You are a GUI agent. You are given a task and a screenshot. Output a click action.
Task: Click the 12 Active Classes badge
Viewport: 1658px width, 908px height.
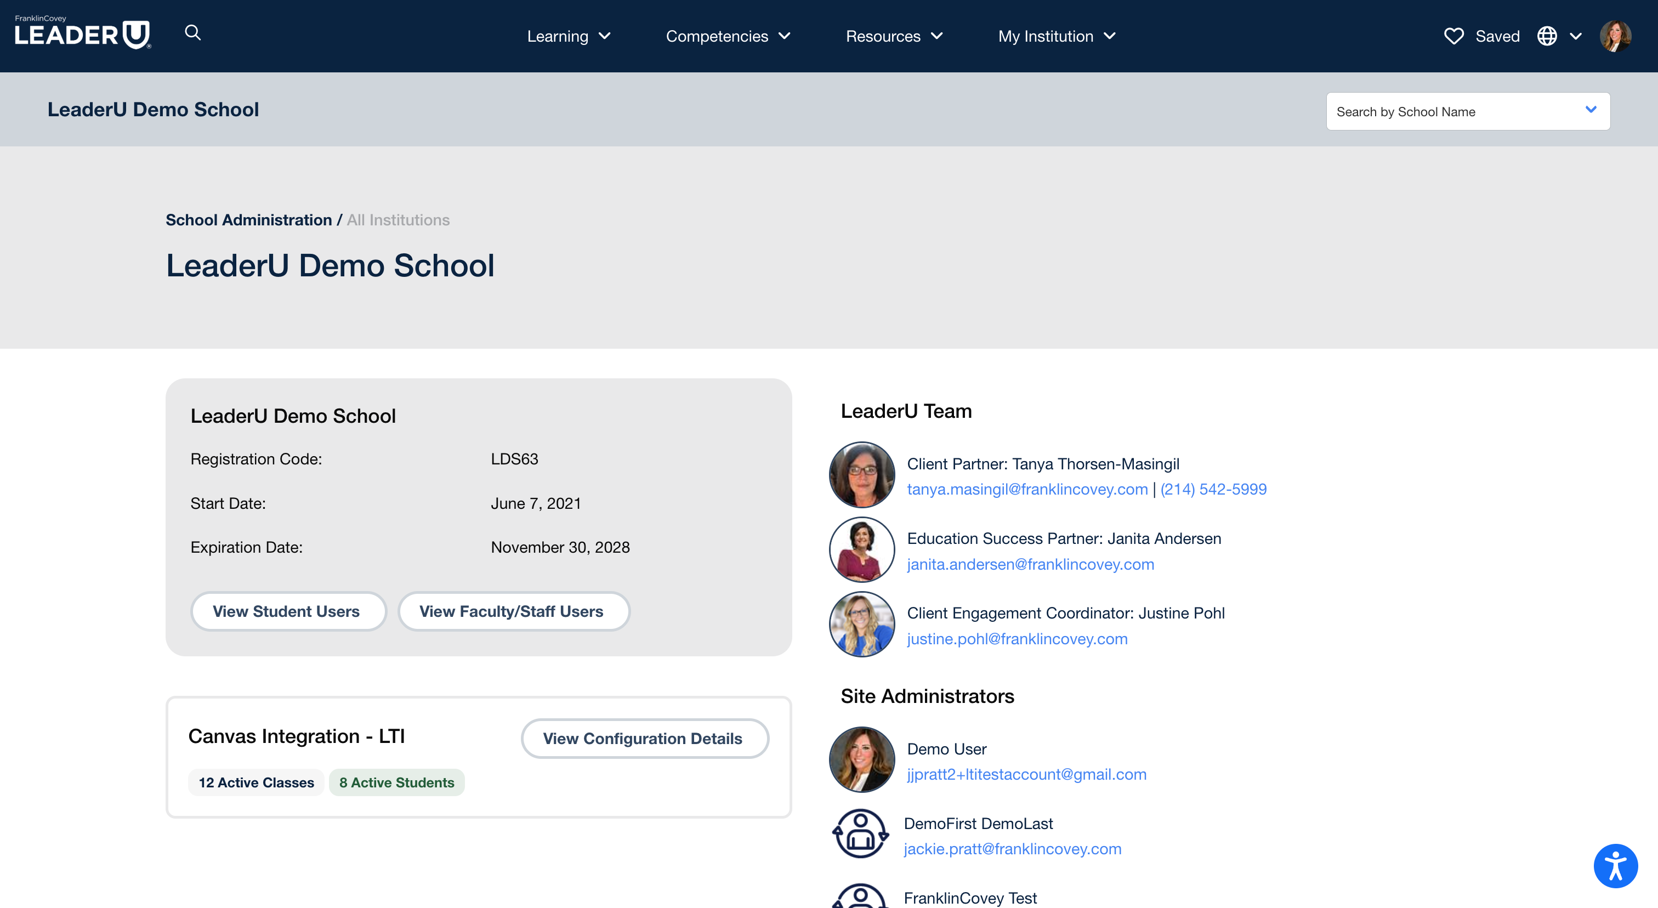coord(256,782)
